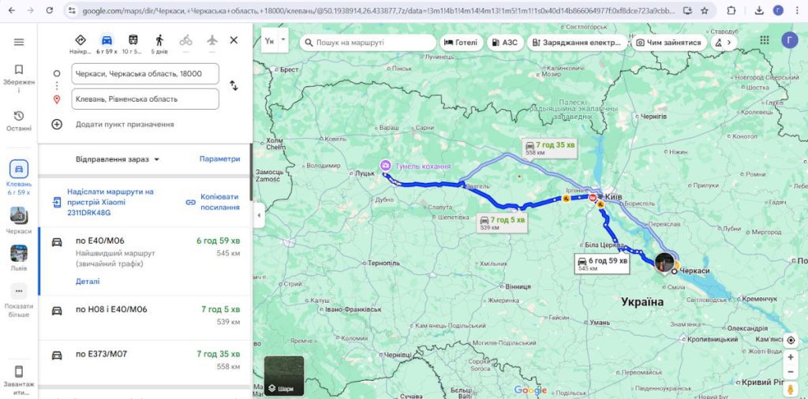Screen dimensions: 808x399
Task: Open browser downloads icon
Action: (759, 10)
